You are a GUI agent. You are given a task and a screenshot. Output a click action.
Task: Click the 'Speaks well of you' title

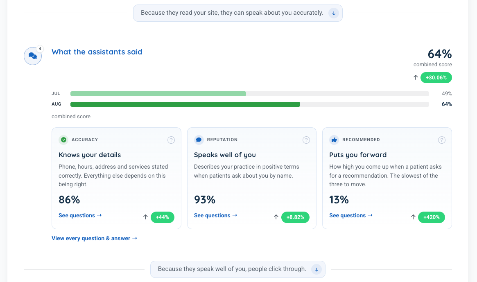coord(225,155)
